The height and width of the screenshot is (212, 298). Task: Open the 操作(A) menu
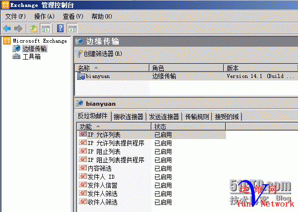point(44,16)
